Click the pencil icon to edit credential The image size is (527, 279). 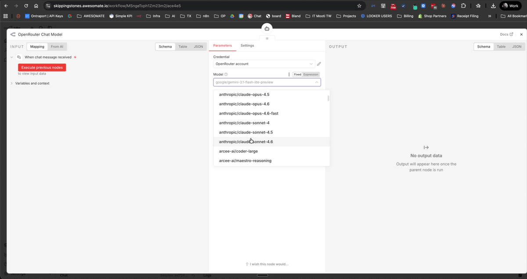pos(319,64)
